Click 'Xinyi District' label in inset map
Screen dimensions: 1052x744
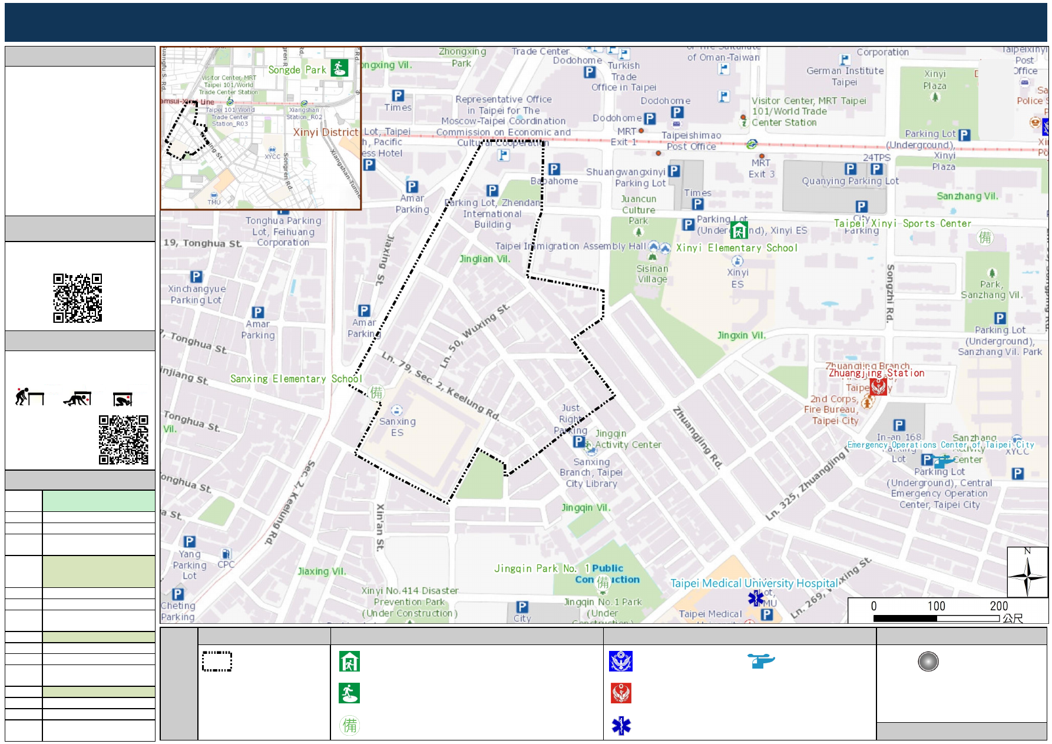coord(326,132)
